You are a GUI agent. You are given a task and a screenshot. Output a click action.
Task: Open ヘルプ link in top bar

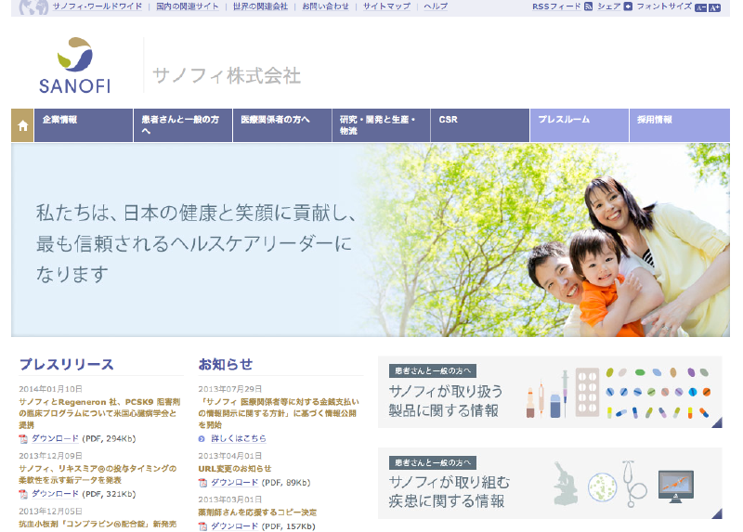coord(436,6)
